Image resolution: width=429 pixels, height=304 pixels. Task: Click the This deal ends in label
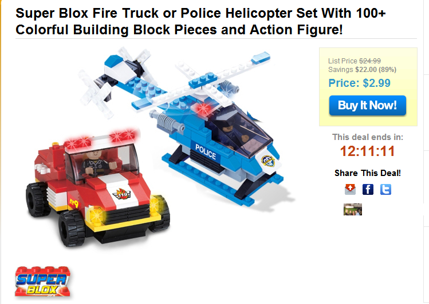tap(368, 137)
